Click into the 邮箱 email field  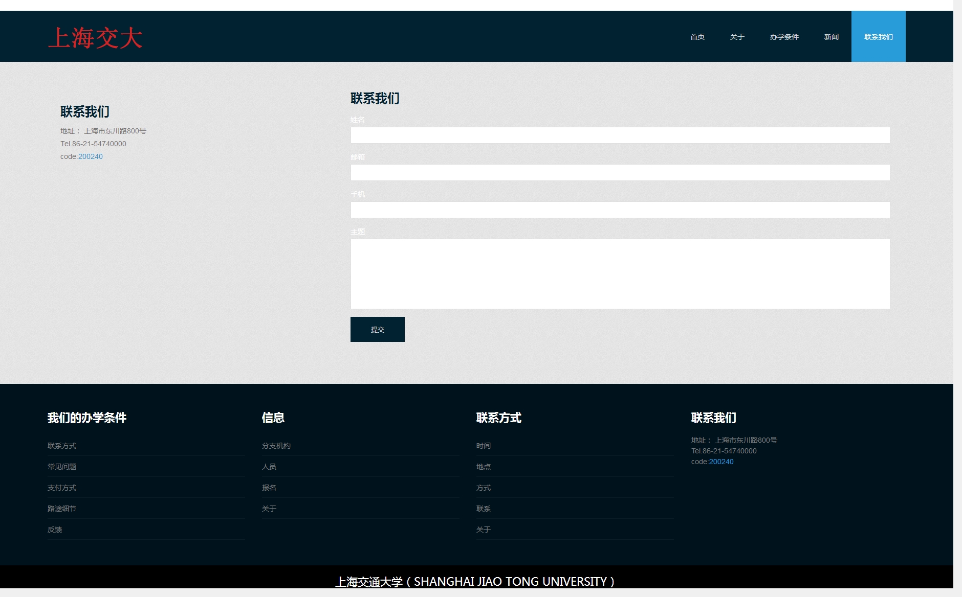[620, 173]
